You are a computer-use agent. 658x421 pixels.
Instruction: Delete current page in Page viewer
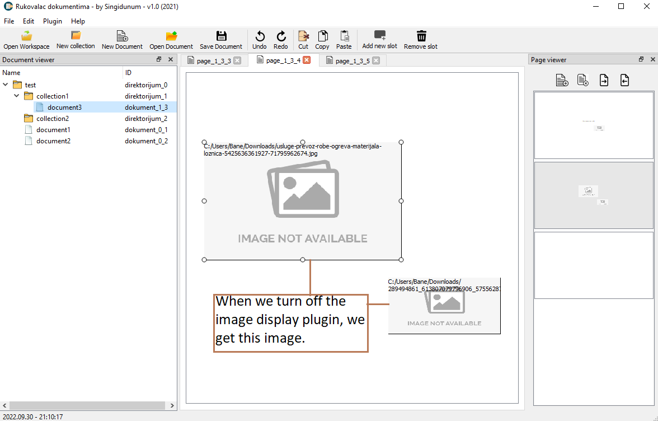[582, 80]
